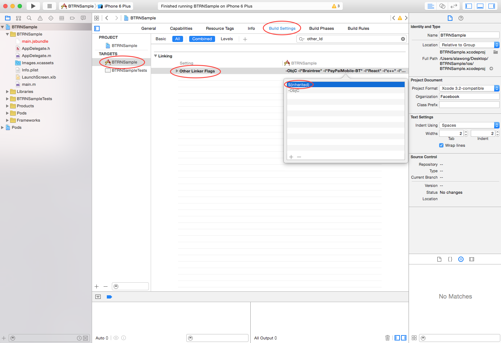This screenshot has height=343, width=501.
Task: Open the Test navigator
Action: click(x=51, y=18)
